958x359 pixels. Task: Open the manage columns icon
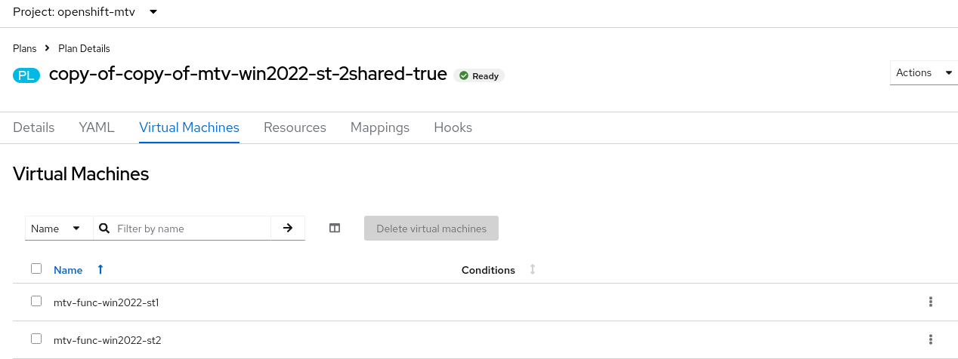tap(335, 229)
